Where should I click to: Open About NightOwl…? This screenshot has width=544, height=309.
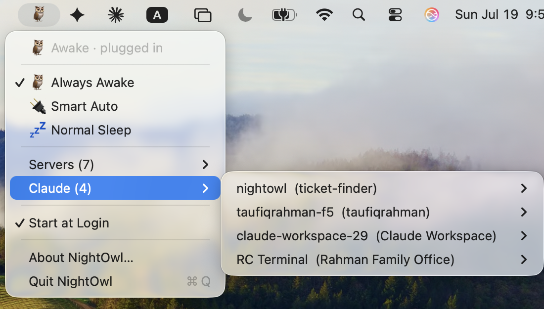(x=115, y=258)
